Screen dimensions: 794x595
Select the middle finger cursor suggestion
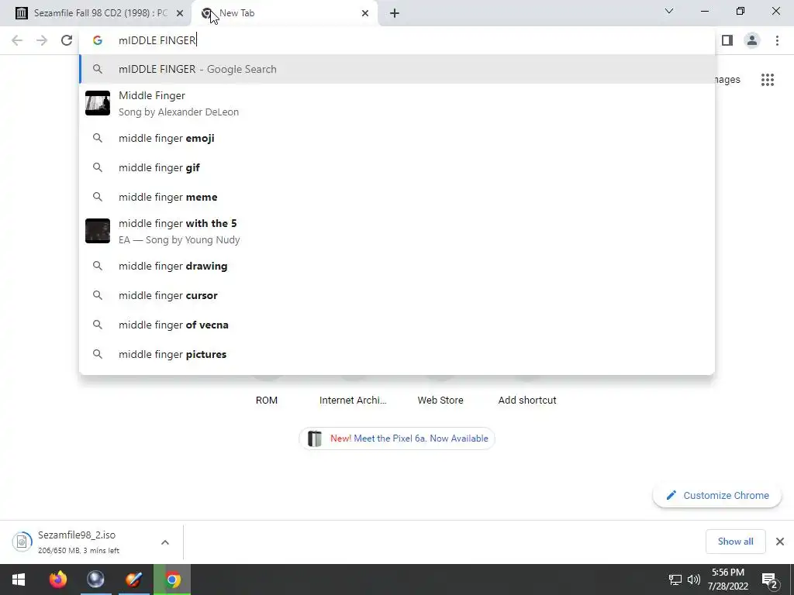click(397, 295)
